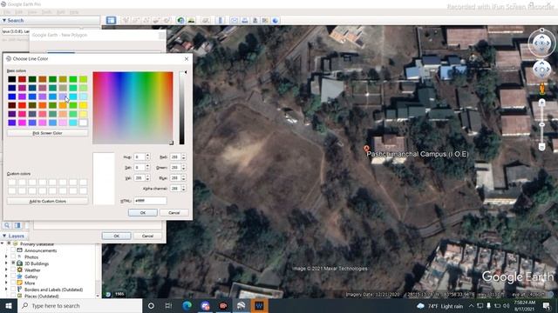Open the notification center icon
The height and width of the screenshot is (313, 558).
coord(547,305)
